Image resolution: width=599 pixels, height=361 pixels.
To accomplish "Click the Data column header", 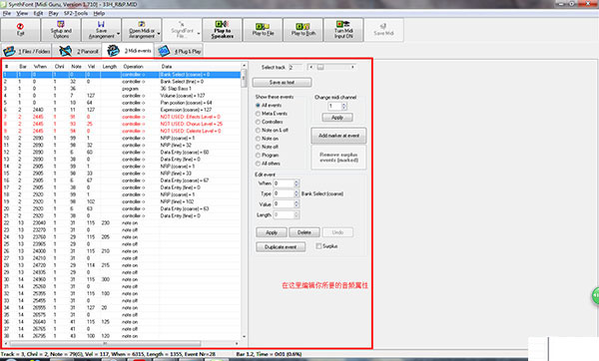I will [200, 67].
